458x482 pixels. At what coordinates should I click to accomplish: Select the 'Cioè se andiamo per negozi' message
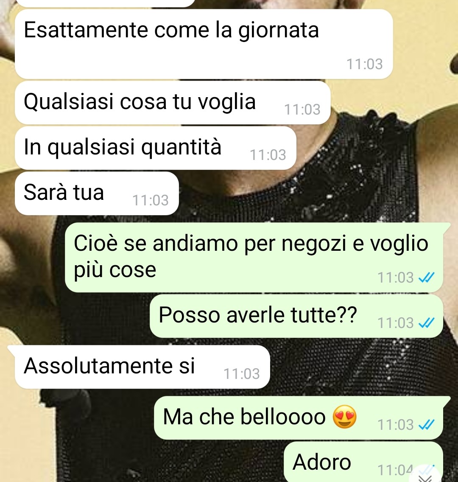254,257
